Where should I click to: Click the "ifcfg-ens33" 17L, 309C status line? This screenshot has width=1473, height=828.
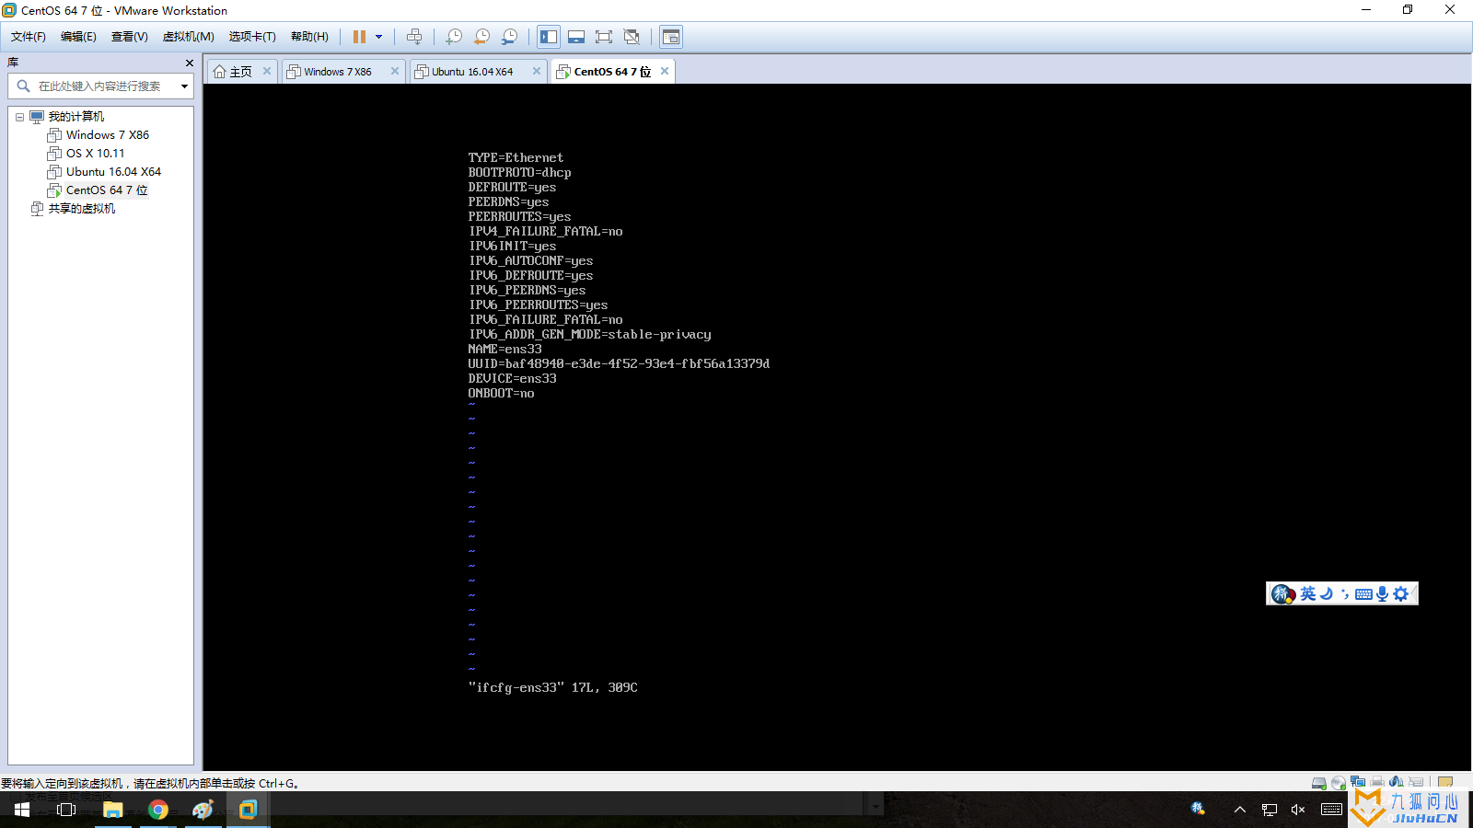[x=552, y=687]
